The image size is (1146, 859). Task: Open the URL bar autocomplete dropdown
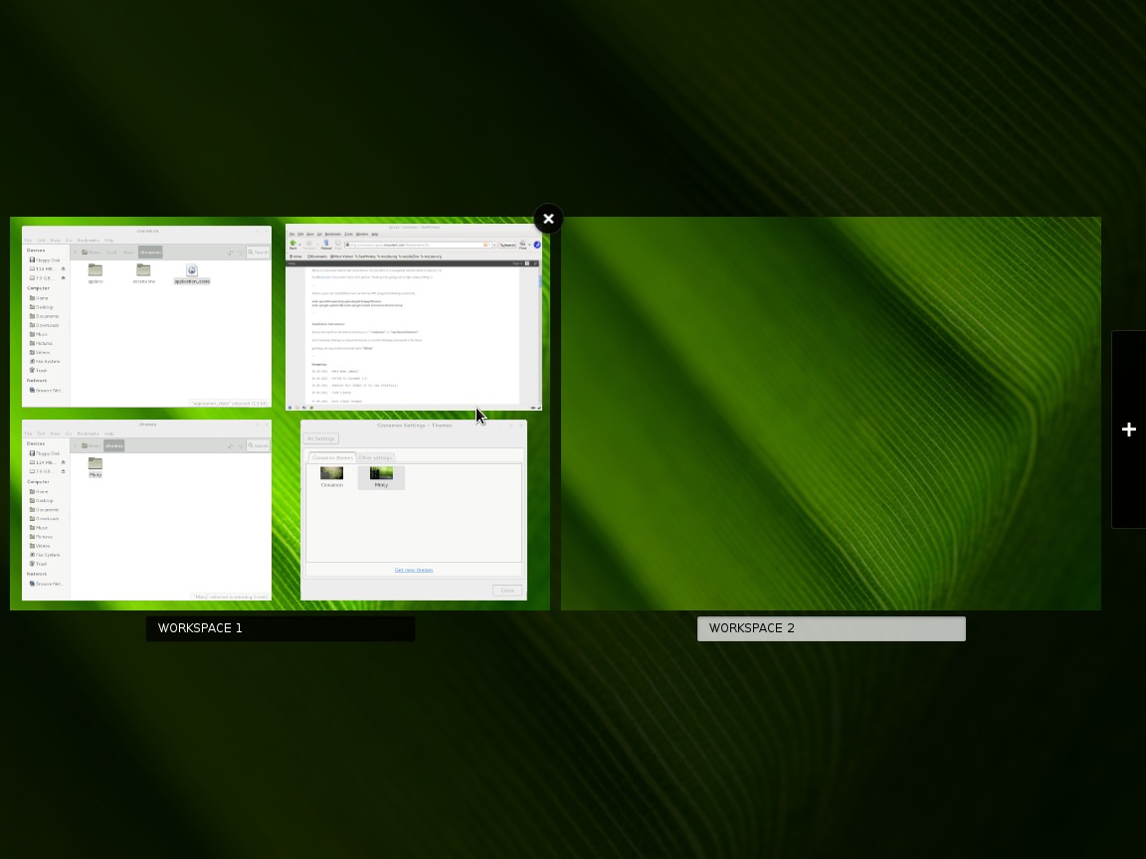[494, 245]
